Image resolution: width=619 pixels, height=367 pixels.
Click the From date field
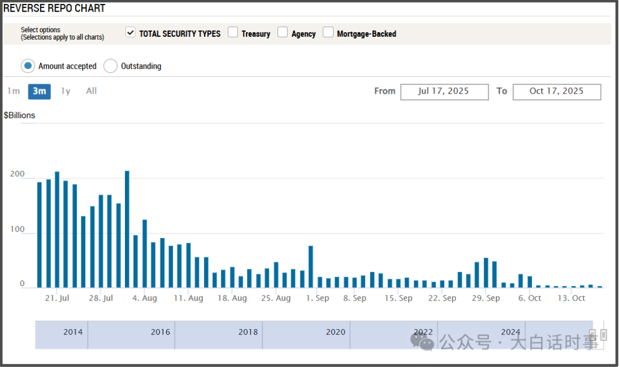click(x=444, y=92)
